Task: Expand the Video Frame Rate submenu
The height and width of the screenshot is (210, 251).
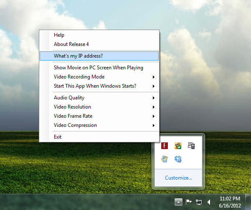Action: 99,116
